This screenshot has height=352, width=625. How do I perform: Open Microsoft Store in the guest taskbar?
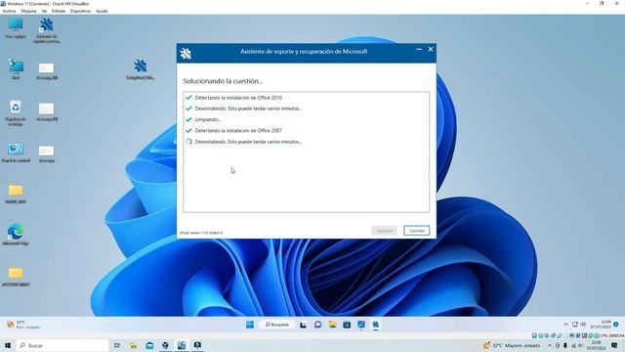347,325
